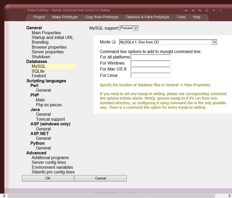Open the Tools menu
Screen dimensions: 232x198
click(x=181, y=17)
